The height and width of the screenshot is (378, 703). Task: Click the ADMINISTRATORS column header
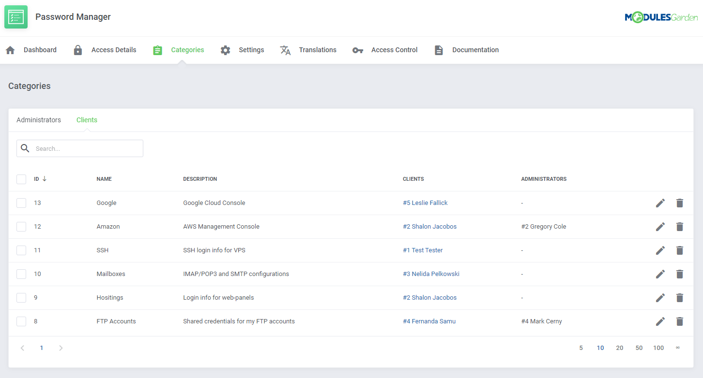coord(544,179)
